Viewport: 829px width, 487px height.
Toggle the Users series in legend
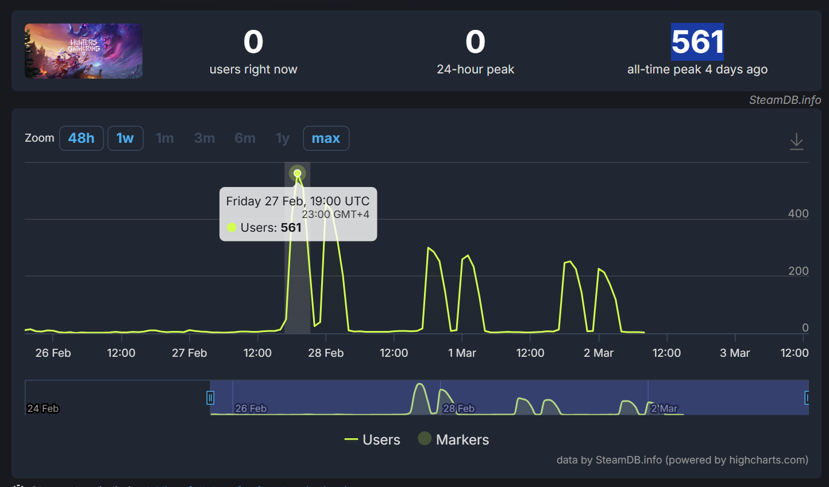click(x=372, y=440)
